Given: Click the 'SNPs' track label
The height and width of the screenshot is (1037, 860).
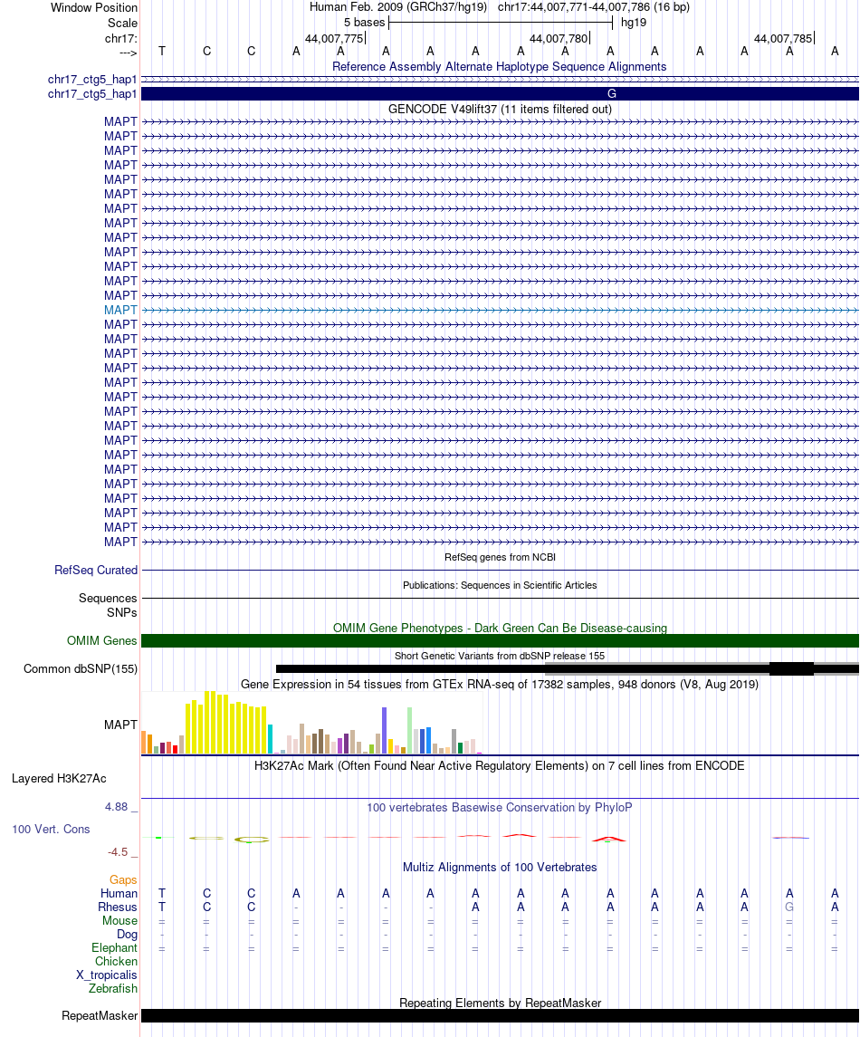Looking at the screenshot, I should (x=122, y=613).
